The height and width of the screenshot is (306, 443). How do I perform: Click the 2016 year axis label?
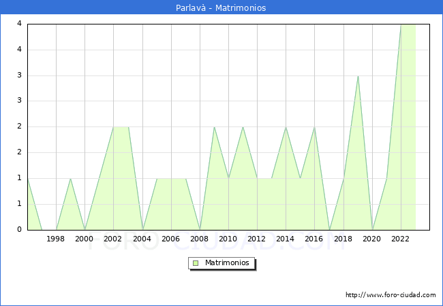pyautogui.click(x=314, y=239)
